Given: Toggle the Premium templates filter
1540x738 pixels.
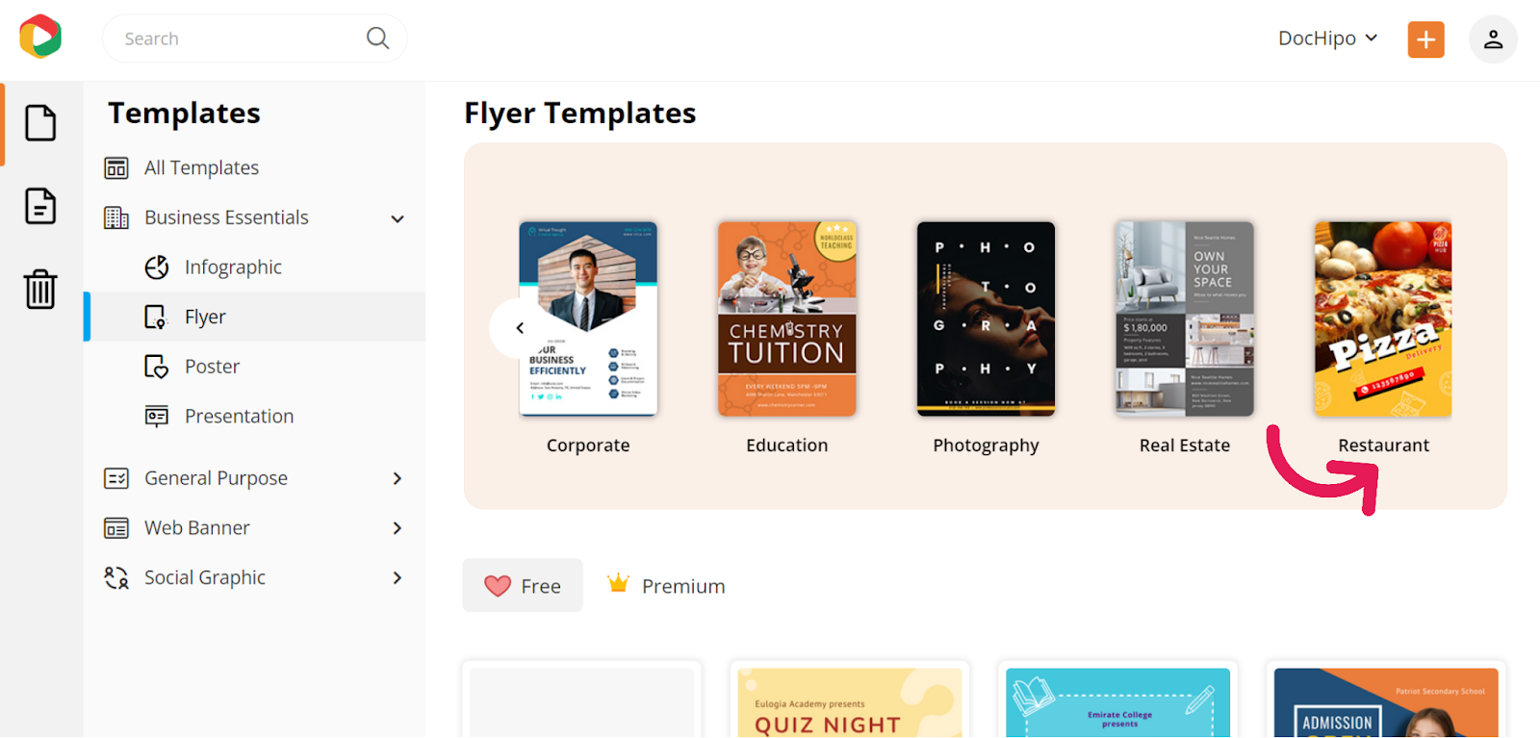Looking at the screenshot, I should (x=666, y=585).
